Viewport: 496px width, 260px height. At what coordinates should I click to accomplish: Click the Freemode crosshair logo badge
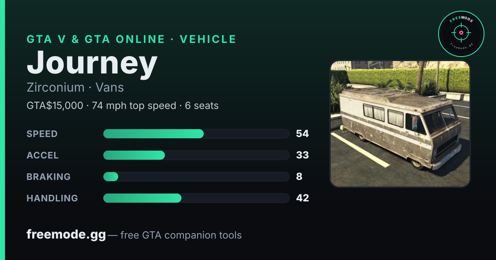click(461, 33)
